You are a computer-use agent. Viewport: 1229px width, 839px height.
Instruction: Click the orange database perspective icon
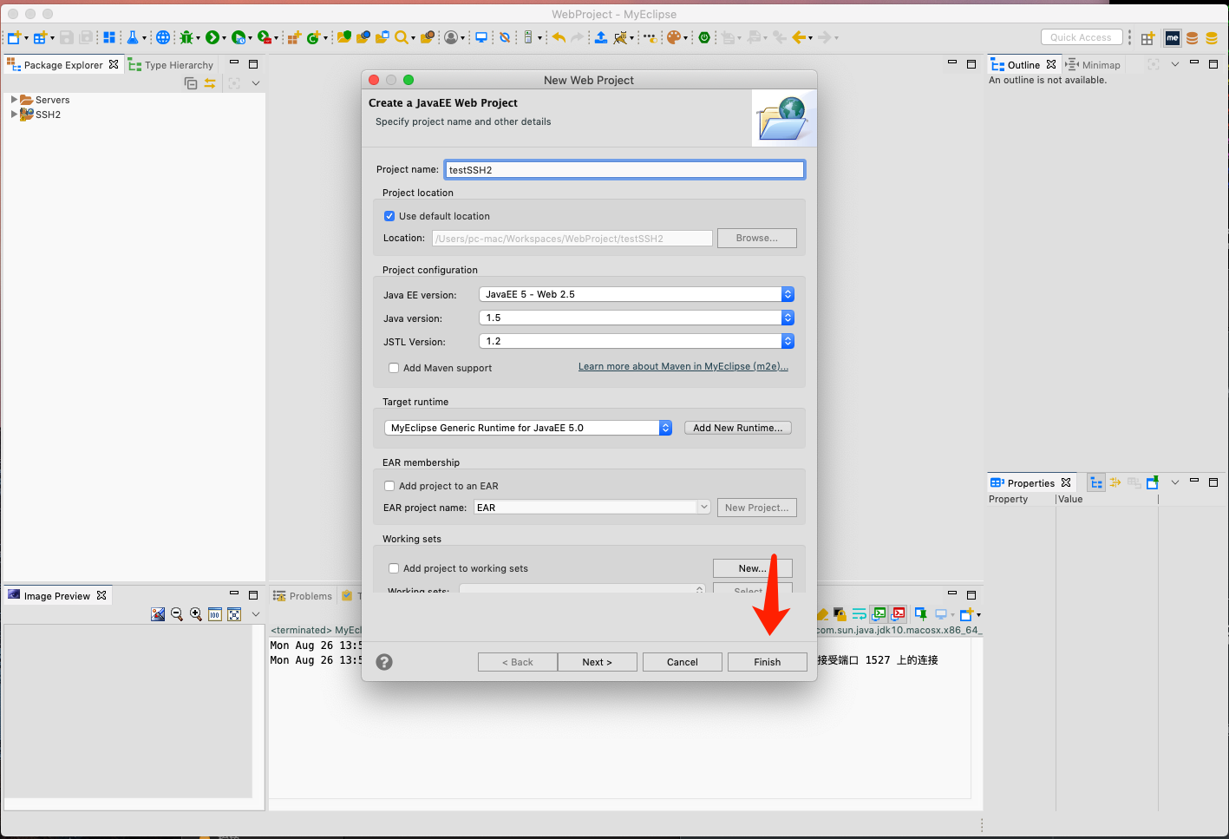click(1193, 38)
